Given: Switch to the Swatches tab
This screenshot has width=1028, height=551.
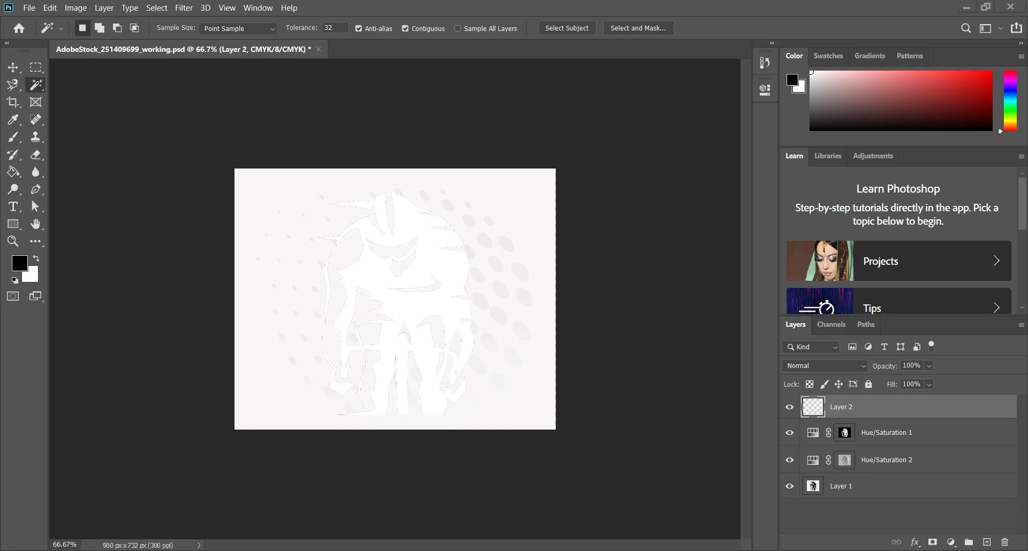Looking at the screenshot, I should [x=828, y=56].
